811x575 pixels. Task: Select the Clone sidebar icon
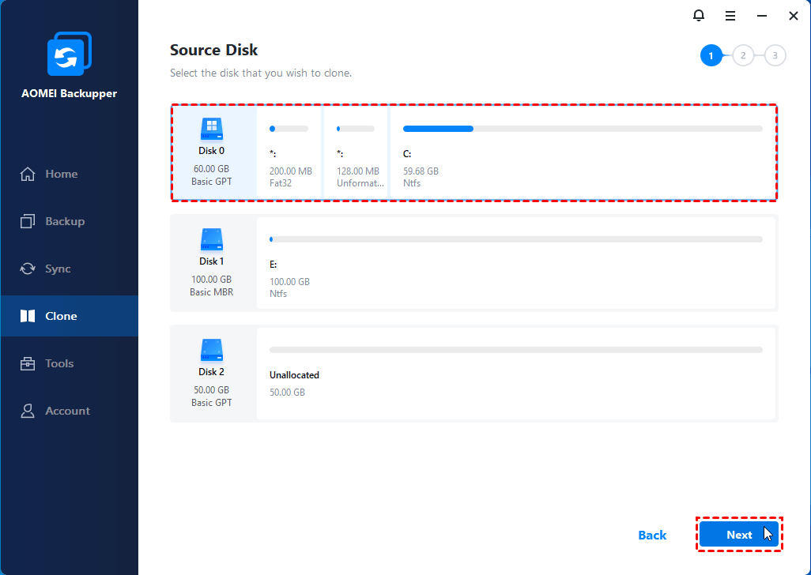[29, 315]
